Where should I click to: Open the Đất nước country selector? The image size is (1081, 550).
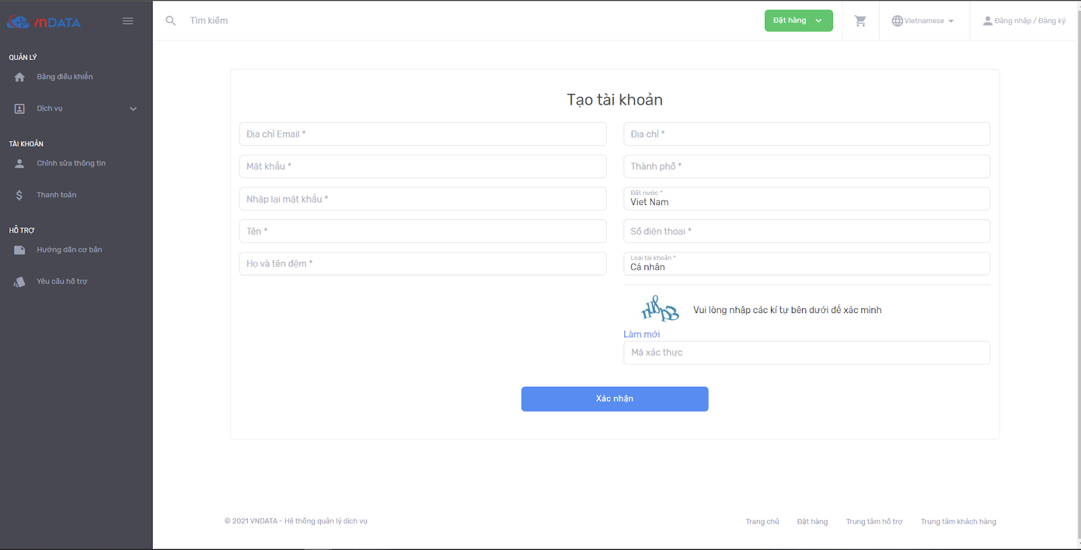[806, 199]
